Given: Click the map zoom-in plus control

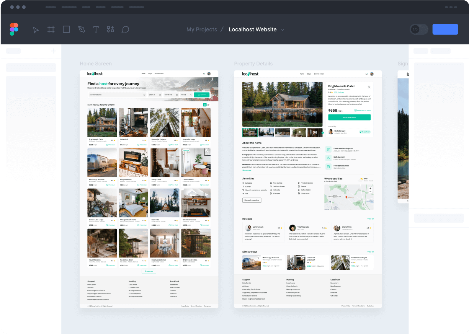Looking at the screenshot, I should pos(370,189).
